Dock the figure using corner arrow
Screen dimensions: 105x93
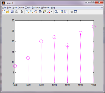(x=102, y=7)
